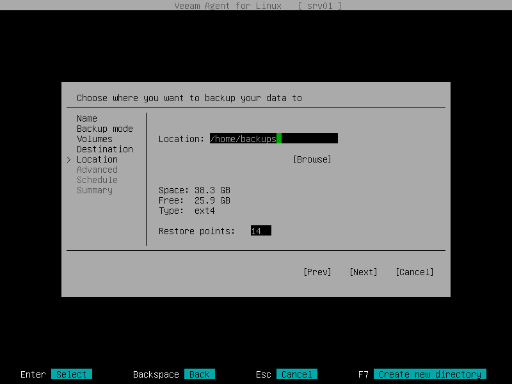The height and width of the screenshot is (384, 512).
Task: Select the Schedule wizard step
Action: (x=97, y=180)
